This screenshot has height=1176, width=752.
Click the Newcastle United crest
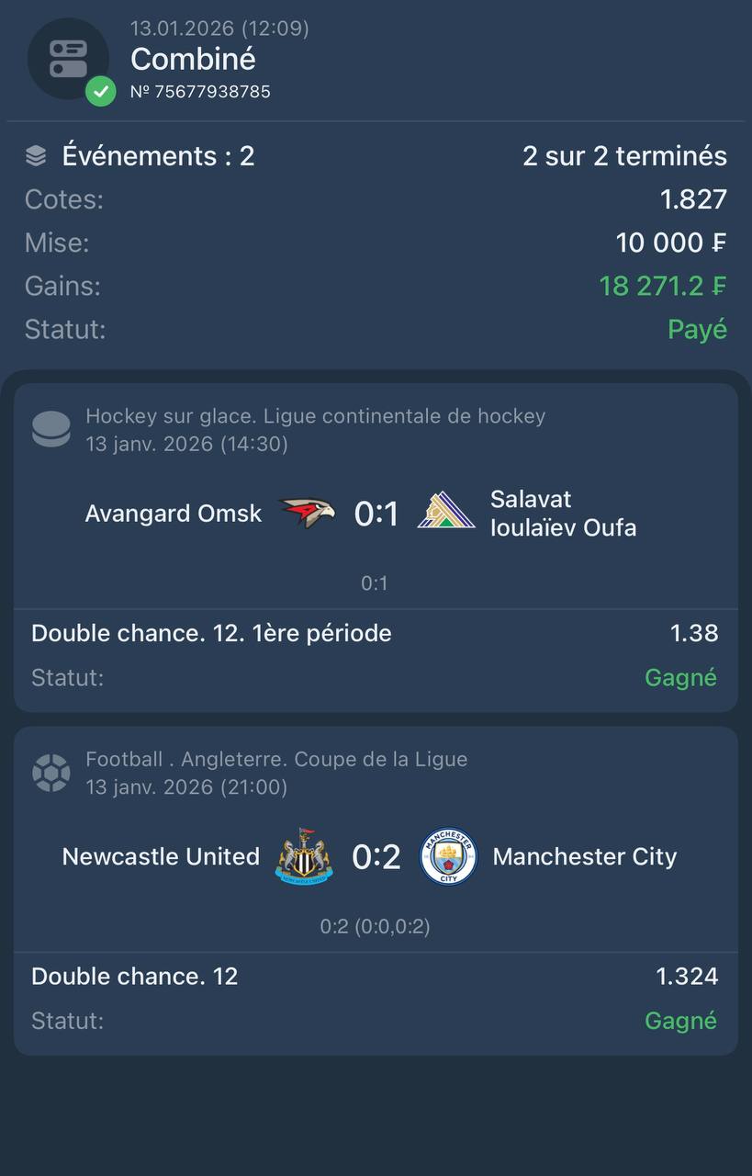pyautogui.click(x=304, y=856)
